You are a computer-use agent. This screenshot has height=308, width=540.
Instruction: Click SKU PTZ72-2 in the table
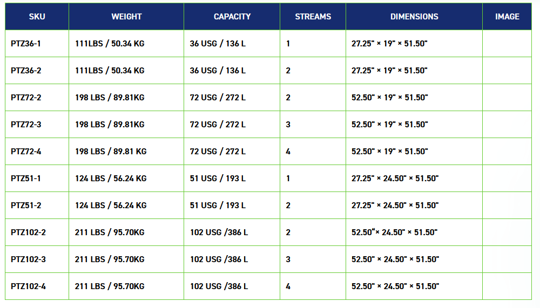point(26,98)
